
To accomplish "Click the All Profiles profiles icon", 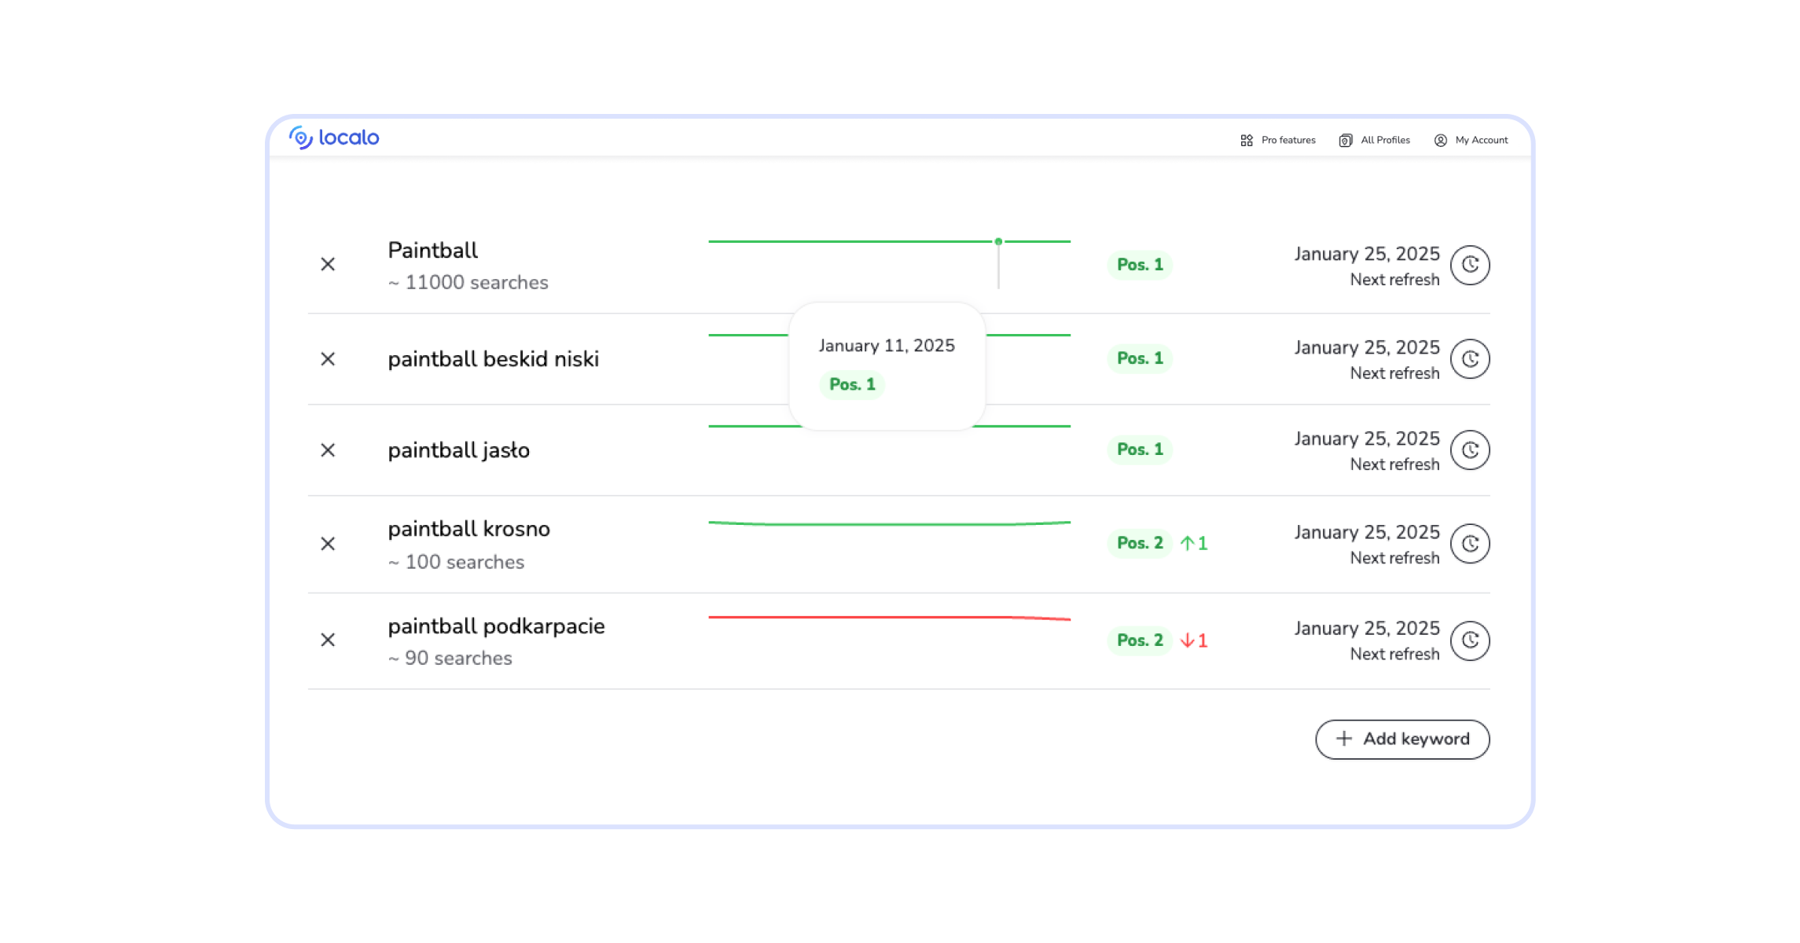I will coord(1346,139).
